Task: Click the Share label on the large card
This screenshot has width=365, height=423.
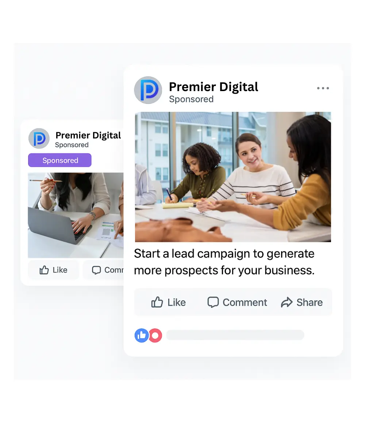Action: (x=310, y=302)
